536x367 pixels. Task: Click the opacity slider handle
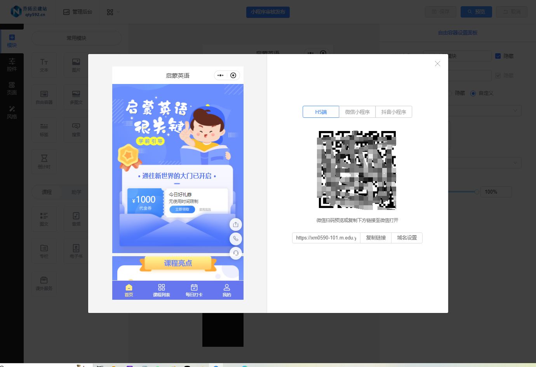click(477, 192)
